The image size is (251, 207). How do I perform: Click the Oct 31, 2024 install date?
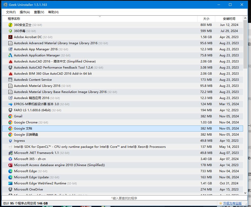229,183
